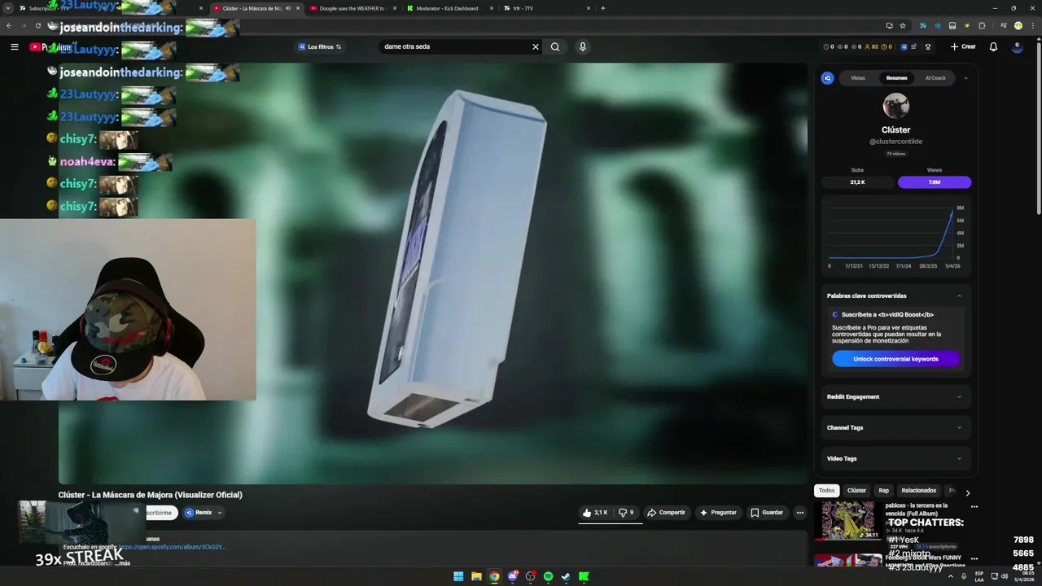Open the pabloxo Full Album thumbnail
The image size is (1042, 586).
848,521
